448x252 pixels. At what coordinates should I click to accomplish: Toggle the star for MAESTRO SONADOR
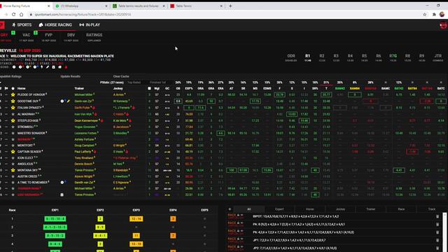13,133
